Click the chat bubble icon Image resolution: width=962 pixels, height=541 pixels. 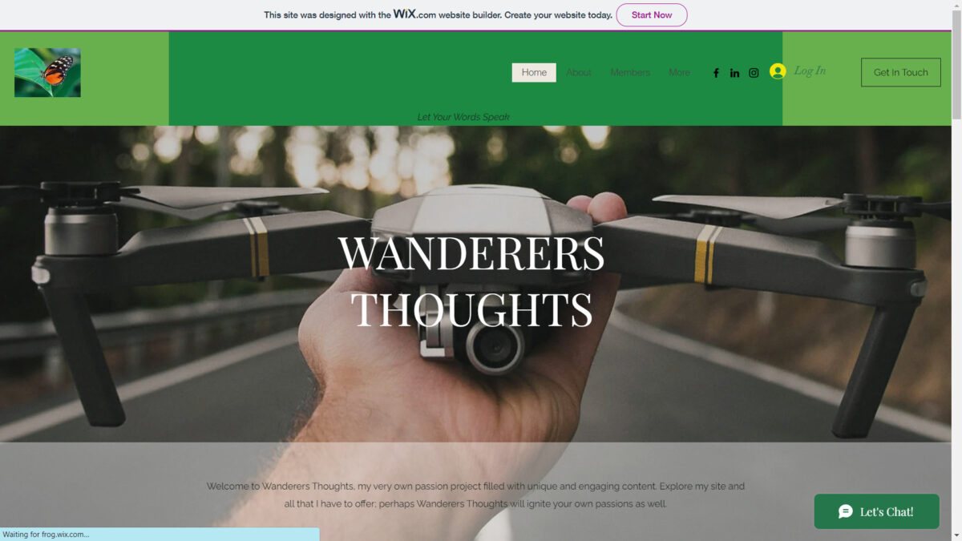pos(846,511)
